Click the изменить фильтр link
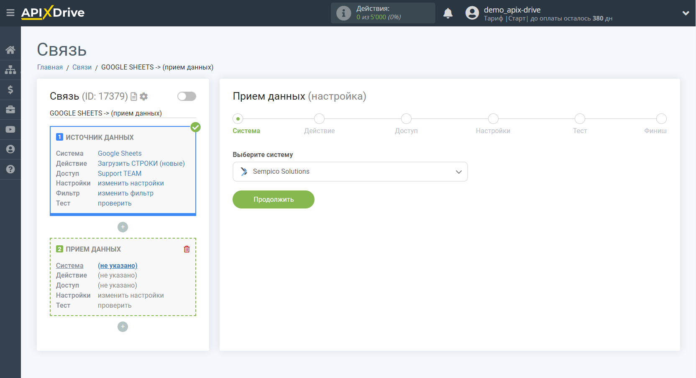This screenshot has height=378, width=696. [x=125, y=193]
